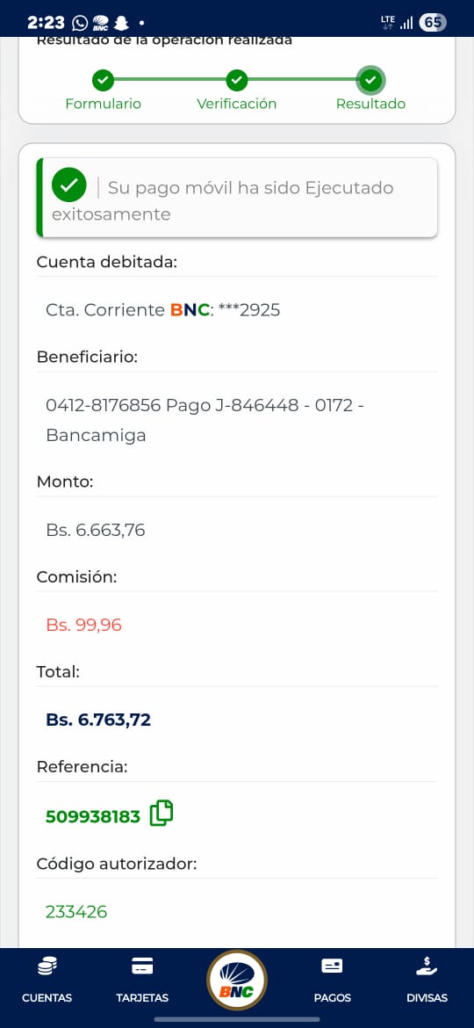This screenshot has width=474, height=1028.
Task: Open the Cuentas coins icon
Action: point(47,966)
